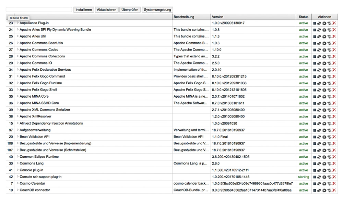Click the Aktualisieren button
343x198 pixels.
coord(107,10)
